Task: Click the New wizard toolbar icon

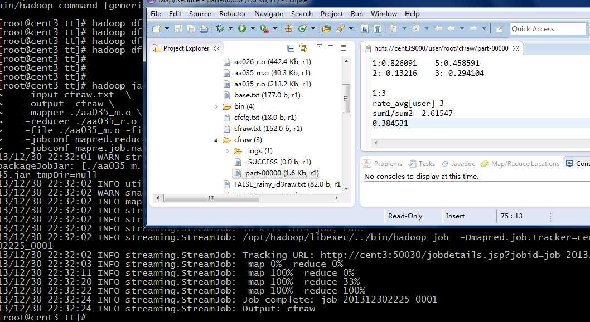Action: 156,28
